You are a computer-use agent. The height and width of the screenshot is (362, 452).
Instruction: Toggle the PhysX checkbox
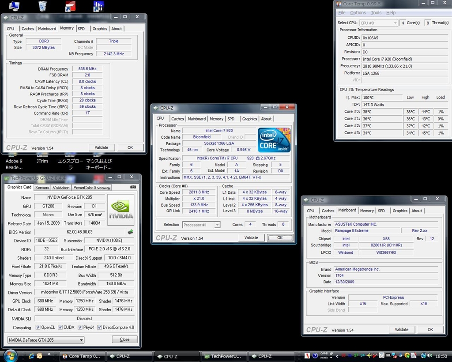(80, 328)
